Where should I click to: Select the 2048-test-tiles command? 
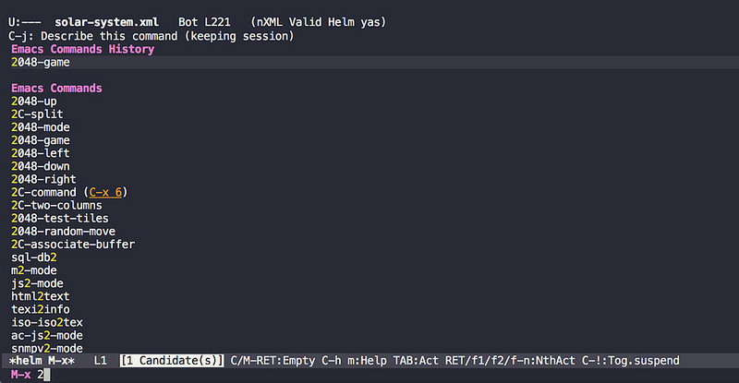tap(60, 218)
